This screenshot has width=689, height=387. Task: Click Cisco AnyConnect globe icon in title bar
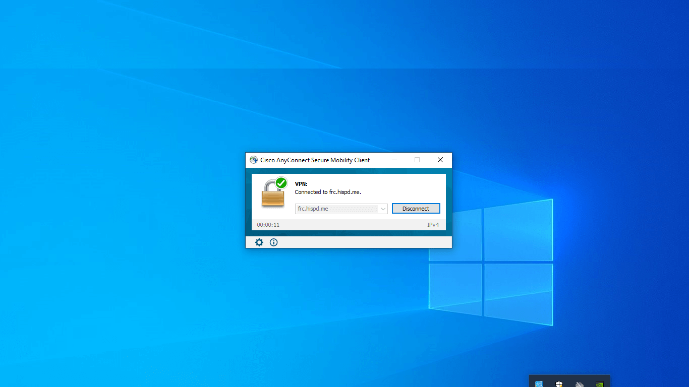254,160
